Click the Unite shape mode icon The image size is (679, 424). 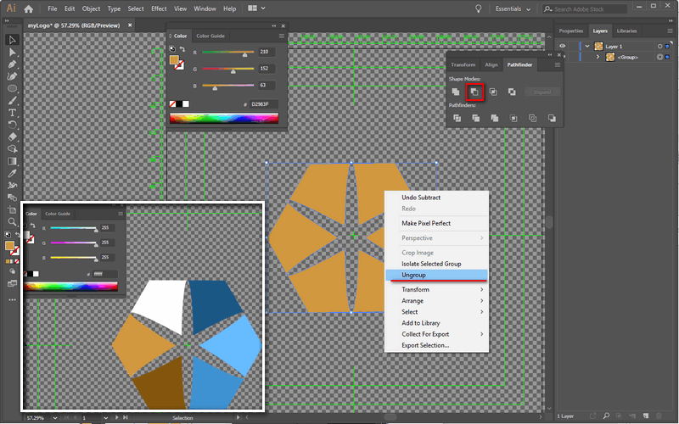(457, 92)
